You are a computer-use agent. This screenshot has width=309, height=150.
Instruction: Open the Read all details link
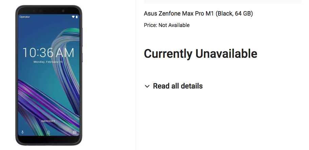(x=178, y=86)
